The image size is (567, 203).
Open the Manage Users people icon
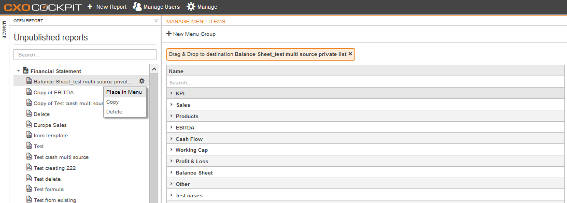(x=137, y=7)
